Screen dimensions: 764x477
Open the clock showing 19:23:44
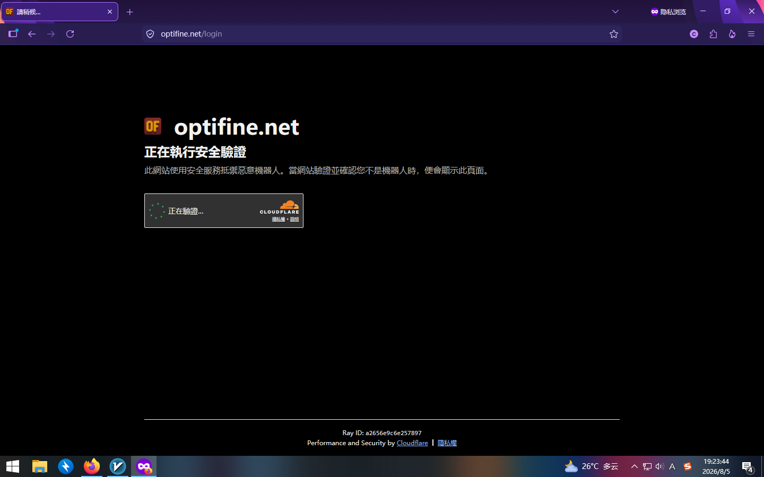coord(716,466)
